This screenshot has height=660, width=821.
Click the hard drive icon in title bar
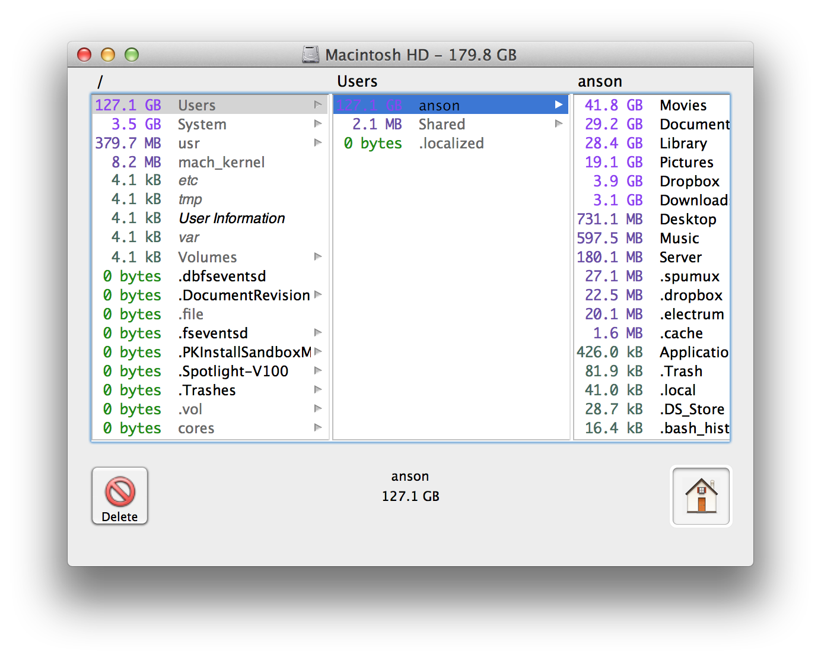(311, 55)
